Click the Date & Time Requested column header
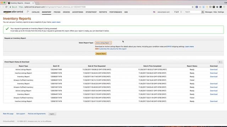 [97, 66]
